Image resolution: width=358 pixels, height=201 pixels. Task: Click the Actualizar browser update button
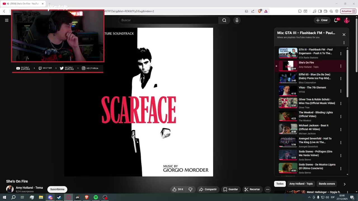[x=348, y=11]
